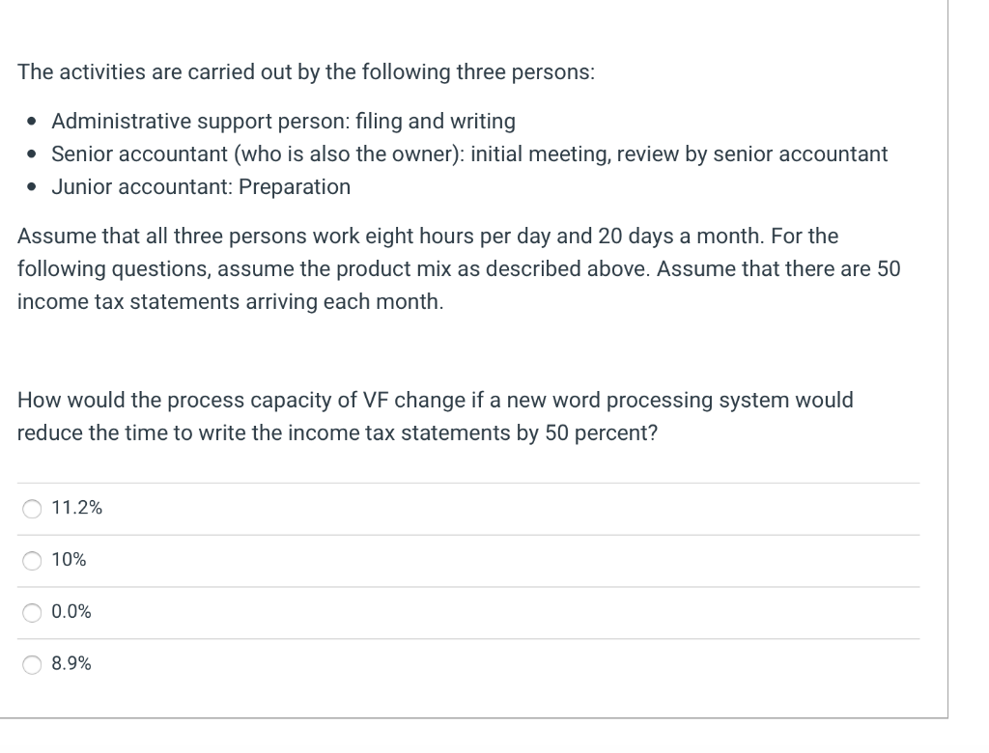Select the 11.2% radio button
Viewport: 989px width, 753px height.
(32, 508)
